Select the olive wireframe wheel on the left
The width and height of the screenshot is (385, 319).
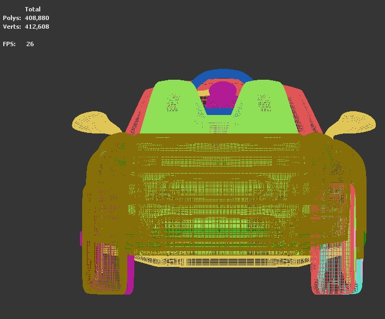coord(105,269)
